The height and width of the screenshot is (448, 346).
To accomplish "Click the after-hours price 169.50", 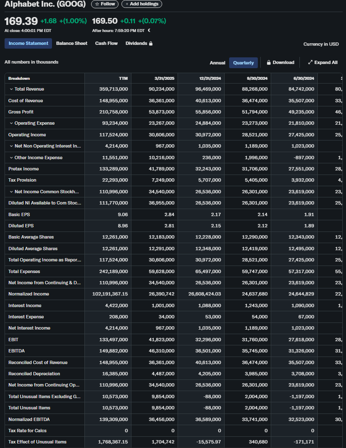I will (105, 21).
